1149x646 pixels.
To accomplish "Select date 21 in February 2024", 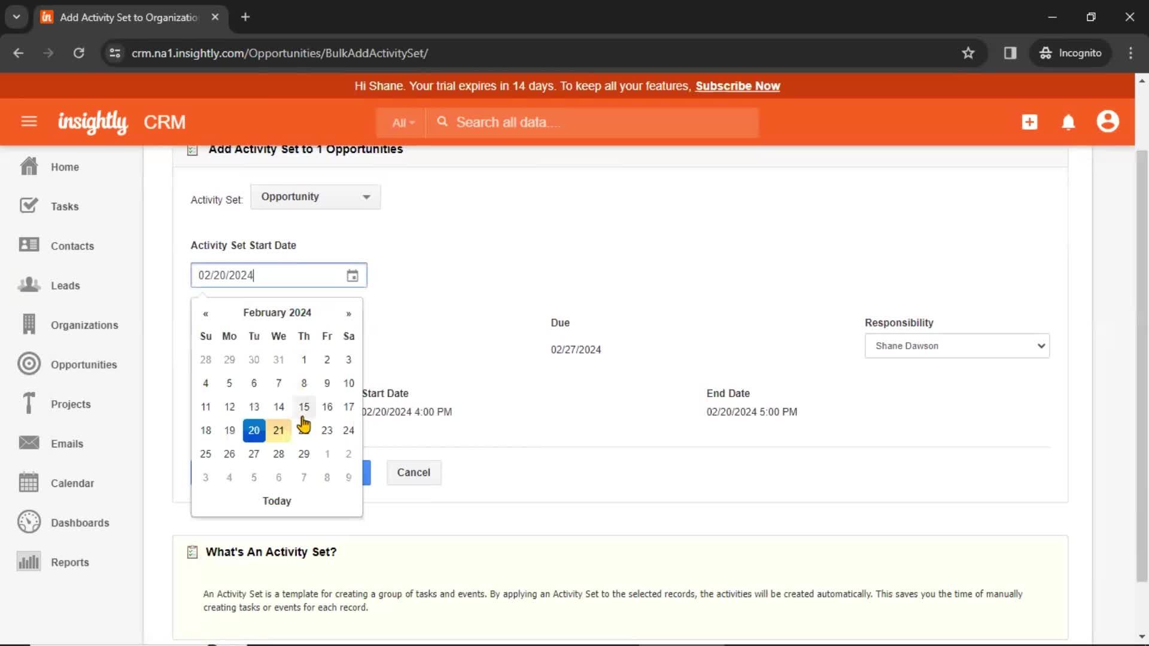I will point(278,429).
